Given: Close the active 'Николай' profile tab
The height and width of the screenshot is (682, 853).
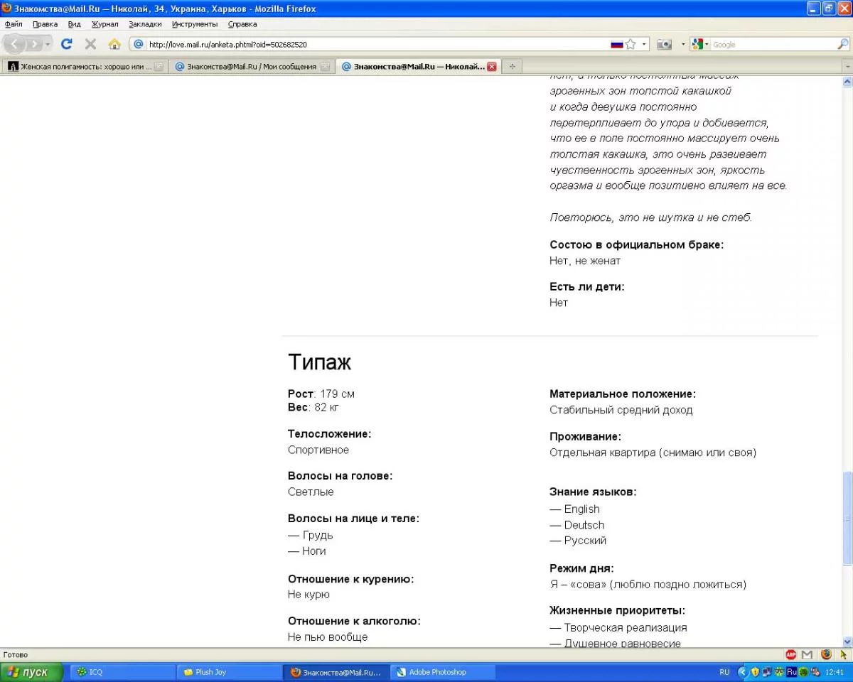Looking at the screenshot, I should (x=491, y=67).
